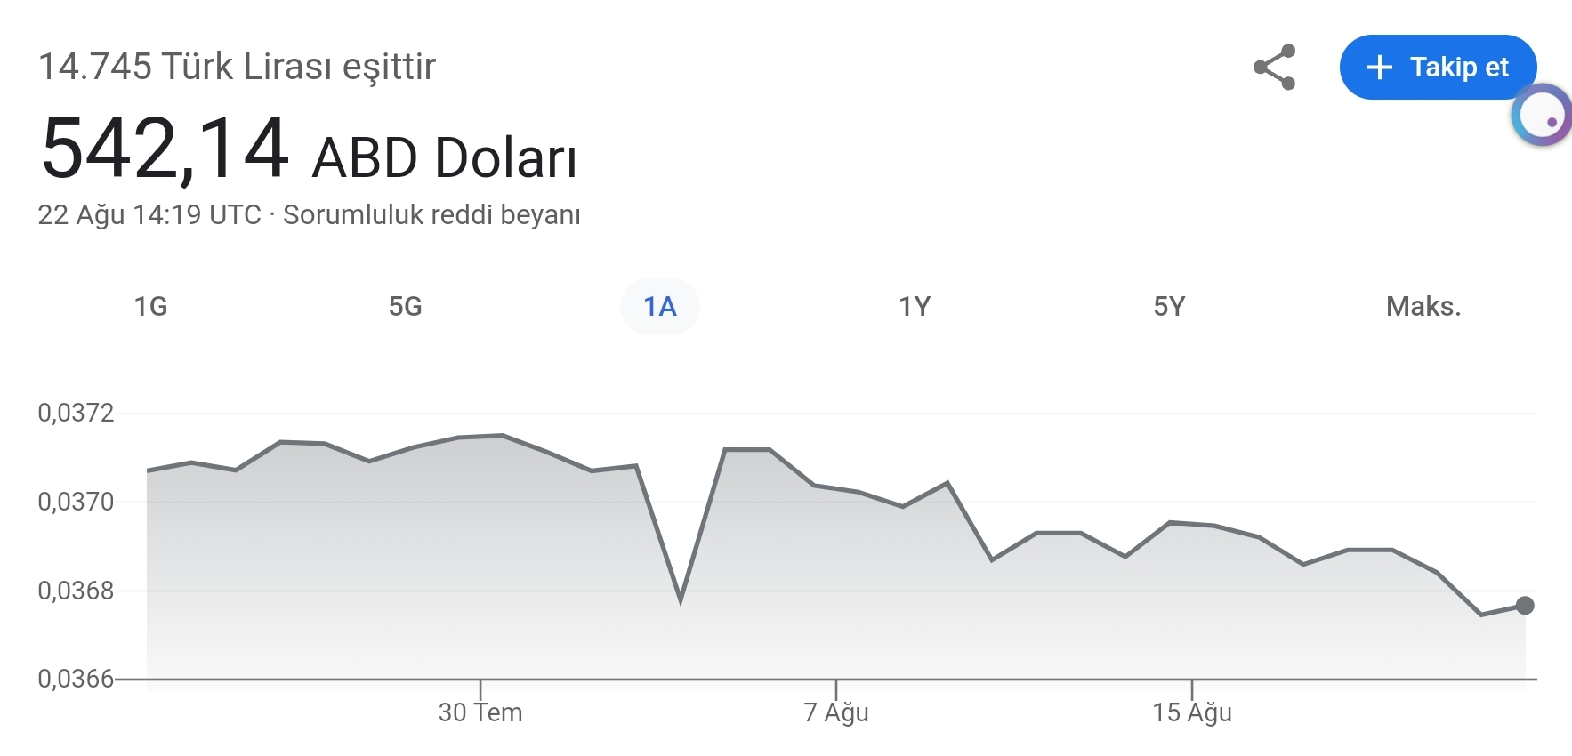Click the 15 Ağu date marker

(1192, 712)
